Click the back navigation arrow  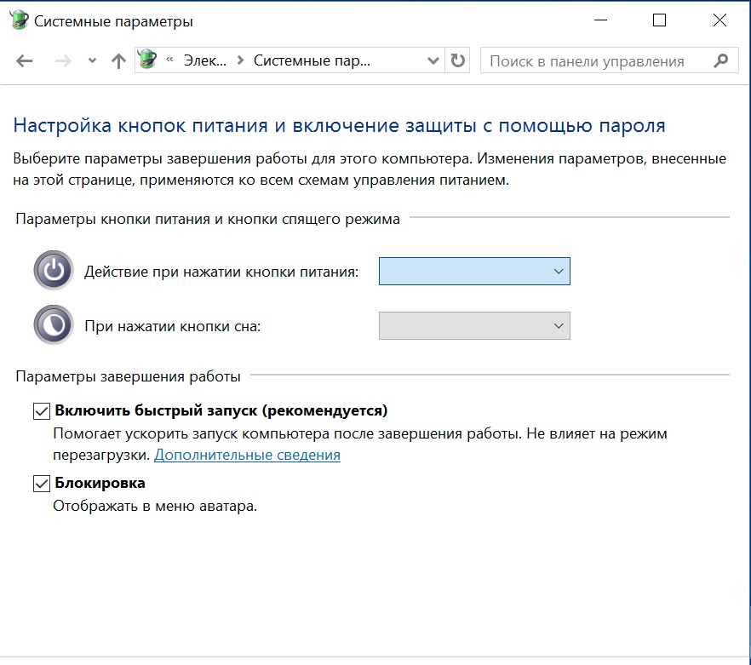(x=24, y=61)
